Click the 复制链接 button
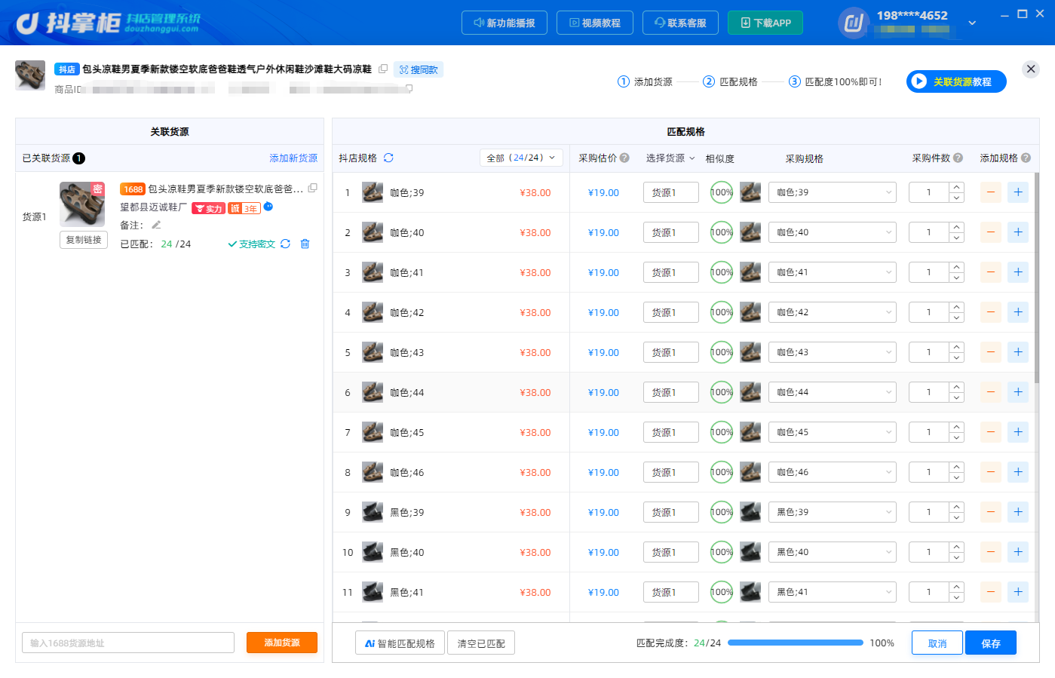 (x=84, y=240)
